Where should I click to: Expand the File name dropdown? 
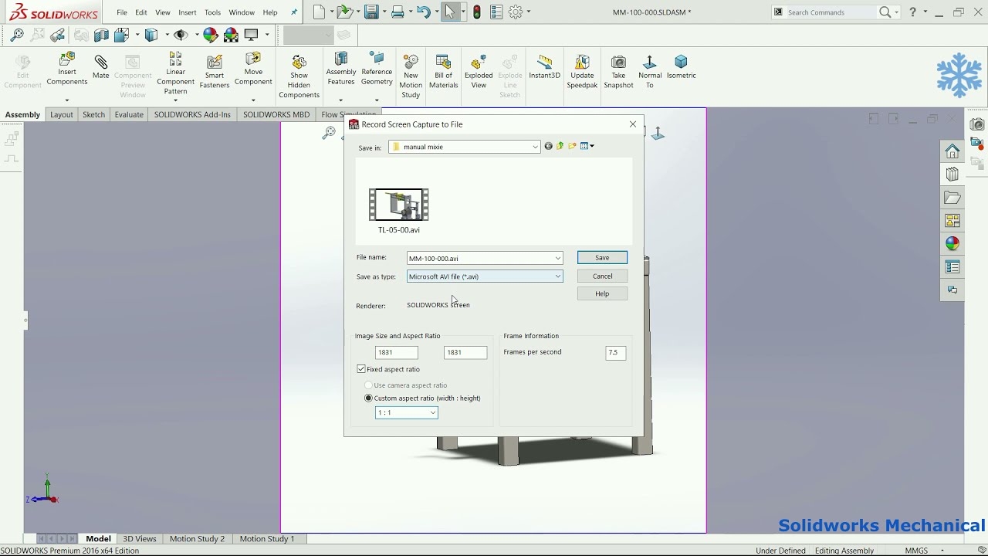tap(557, 259)
